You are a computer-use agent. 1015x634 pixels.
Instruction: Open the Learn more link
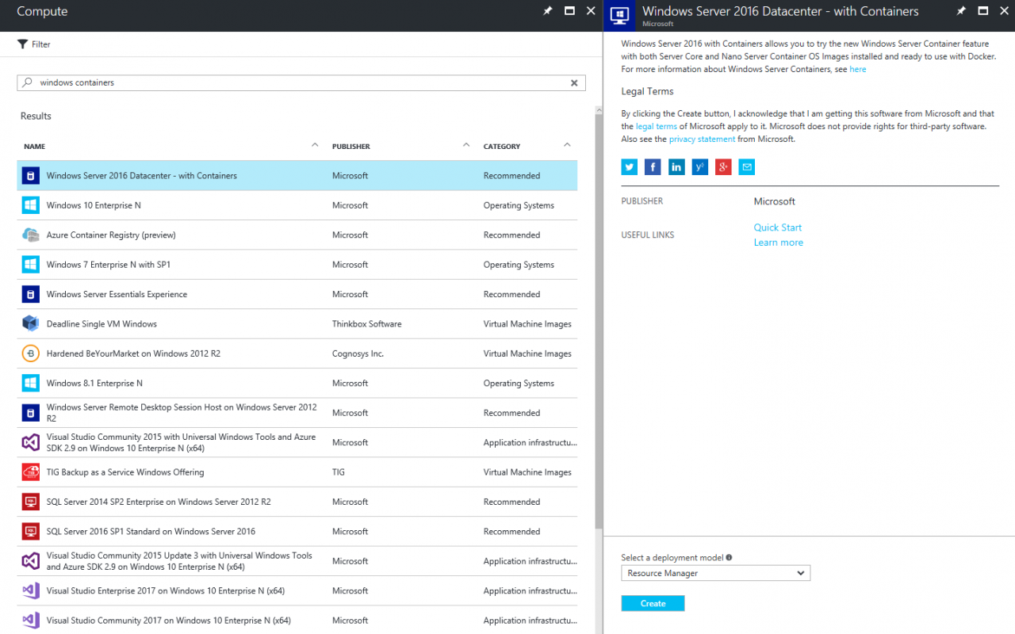[778, 243]
